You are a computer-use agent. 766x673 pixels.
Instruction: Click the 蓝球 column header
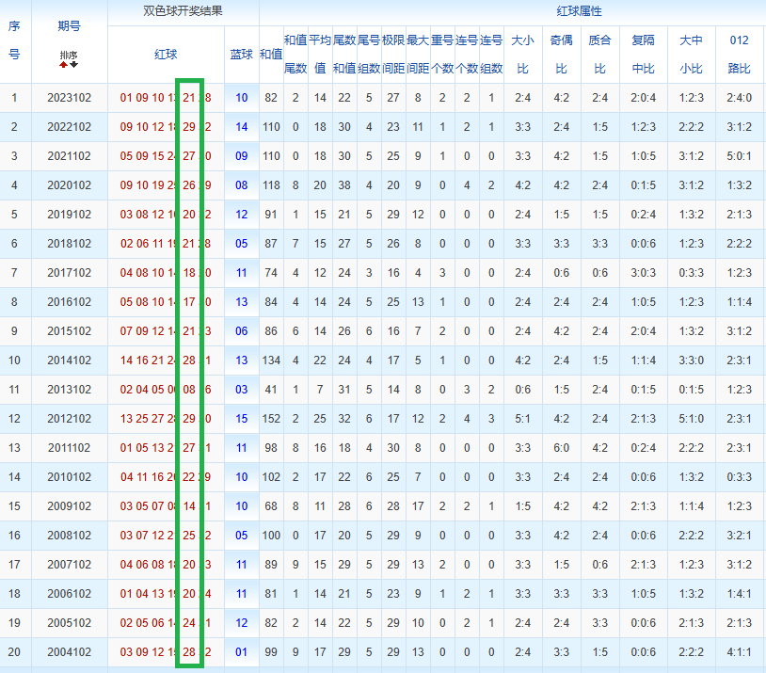pyautogui.click(x=241, y=55)
